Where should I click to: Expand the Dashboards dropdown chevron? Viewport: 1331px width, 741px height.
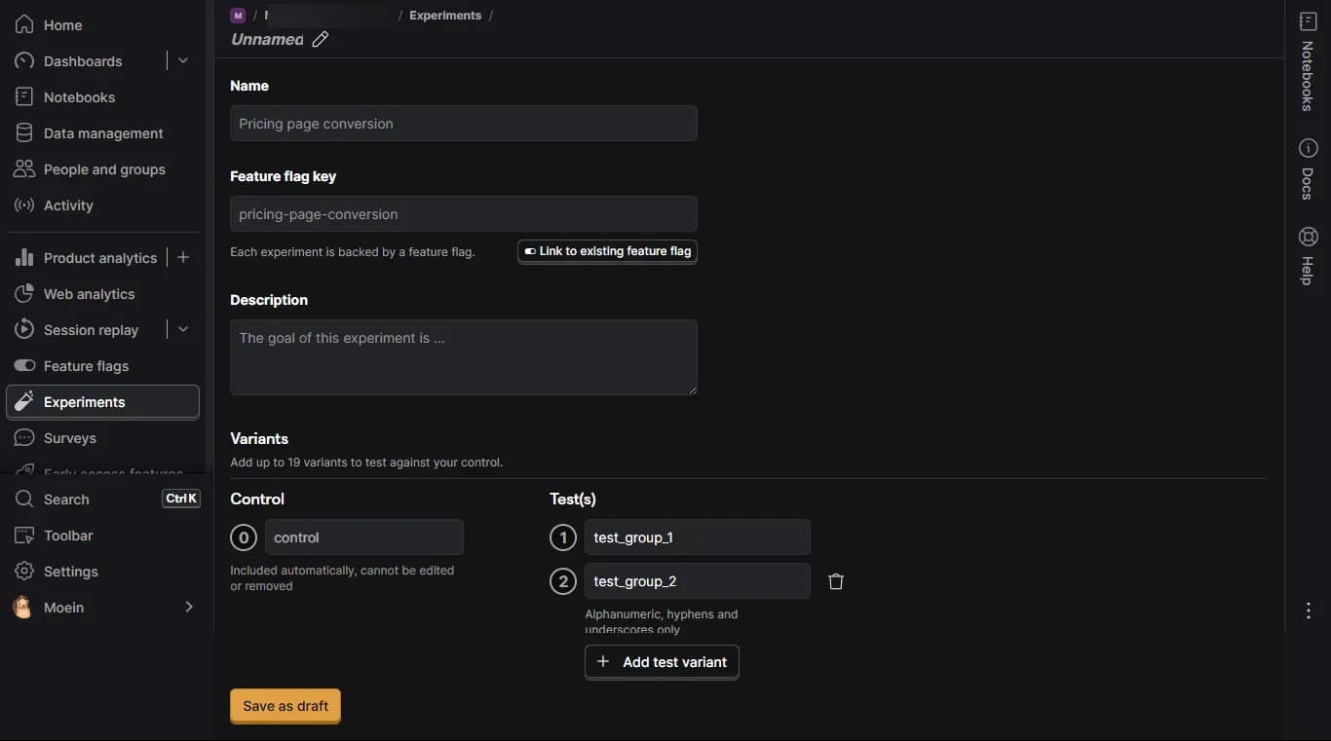[x=182, y=60]
